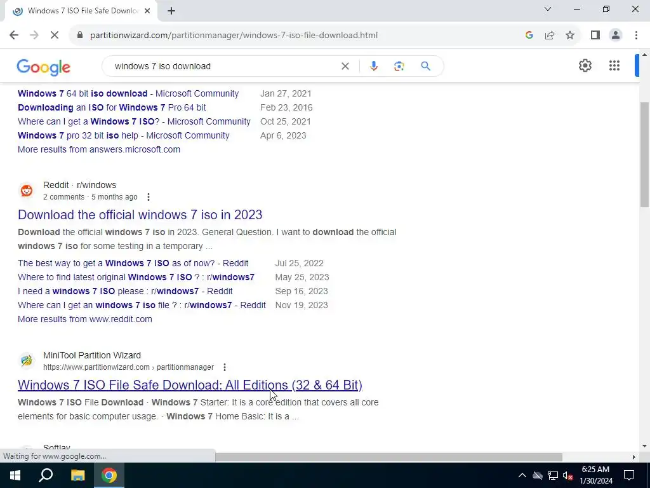This screenshot has height=488, width=650.
Task: Close the Windows 7 ISO File tab
Action: (x=147, y=11)
